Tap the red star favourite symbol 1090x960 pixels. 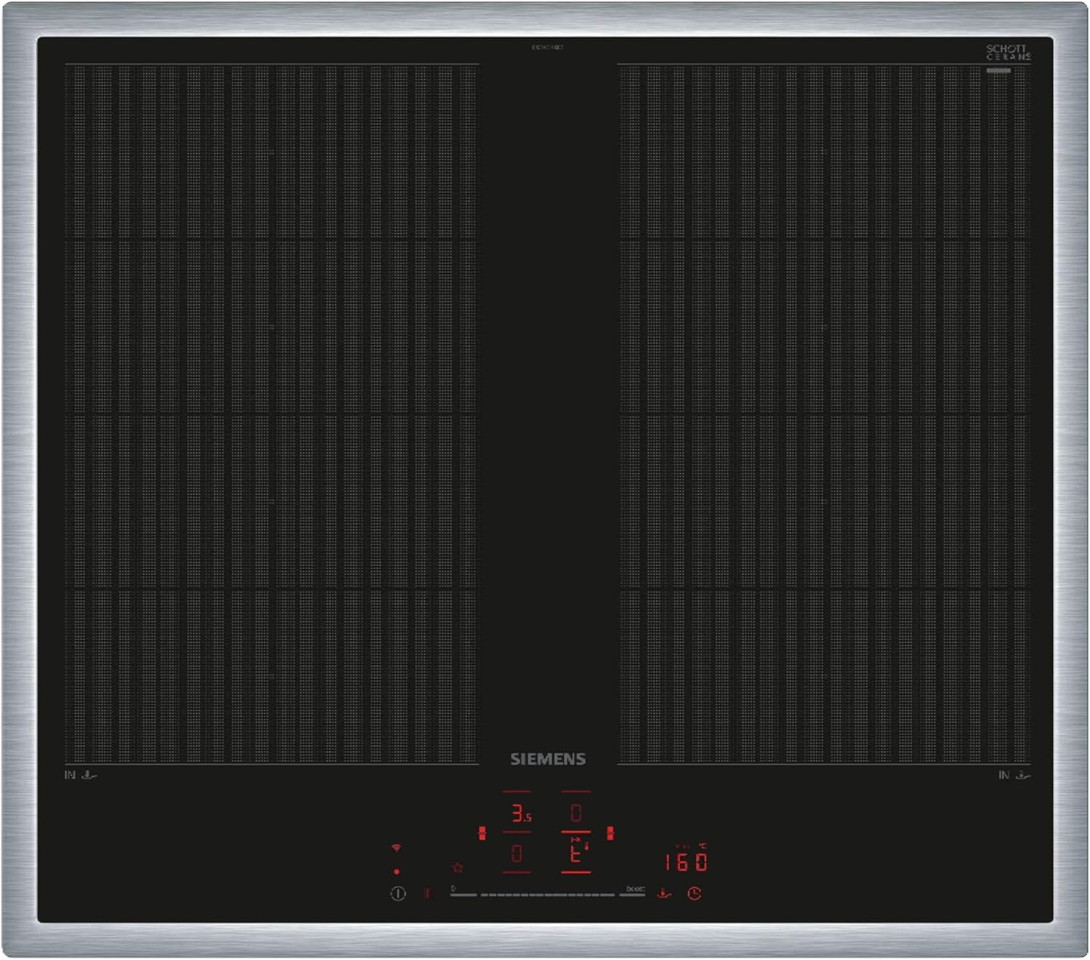pos(457,868)
